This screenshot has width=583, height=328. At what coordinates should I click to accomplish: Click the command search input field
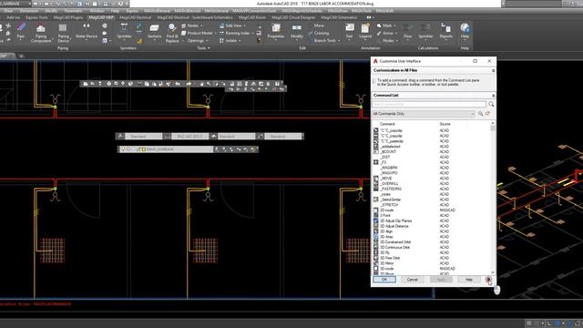[x=429, y=104]
